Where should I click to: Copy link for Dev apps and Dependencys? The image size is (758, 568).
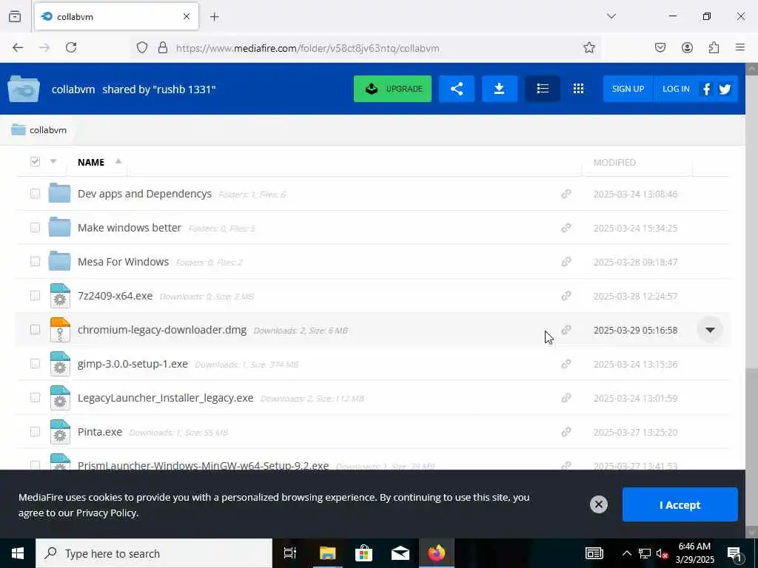[566, 194]
